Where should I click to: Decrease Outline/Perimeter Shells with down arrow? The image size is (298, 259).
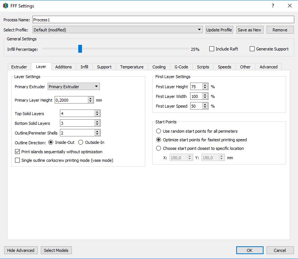tap(97, 134)
